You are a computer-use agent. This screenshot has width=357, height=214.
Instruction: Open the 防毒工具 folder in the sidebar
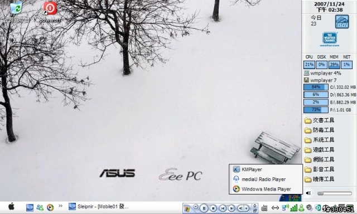tap(320, 130)
